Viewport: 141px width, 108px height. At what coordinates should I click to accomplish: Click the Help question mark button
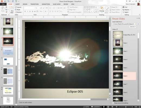click(127, 1)
